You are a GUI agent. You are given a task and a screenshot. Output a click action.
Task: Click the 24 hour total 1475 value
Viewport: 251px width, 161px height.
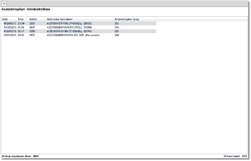point(245,156)
